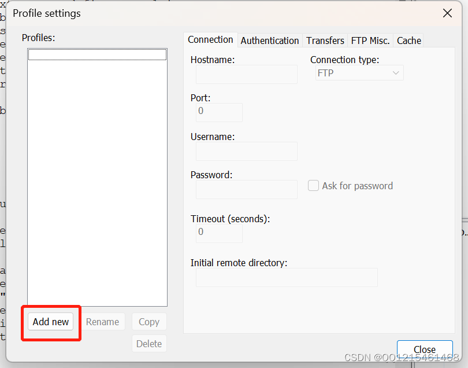Open the Authentication tab
Viewport: 468px width, 368px height.
point(270,41)
